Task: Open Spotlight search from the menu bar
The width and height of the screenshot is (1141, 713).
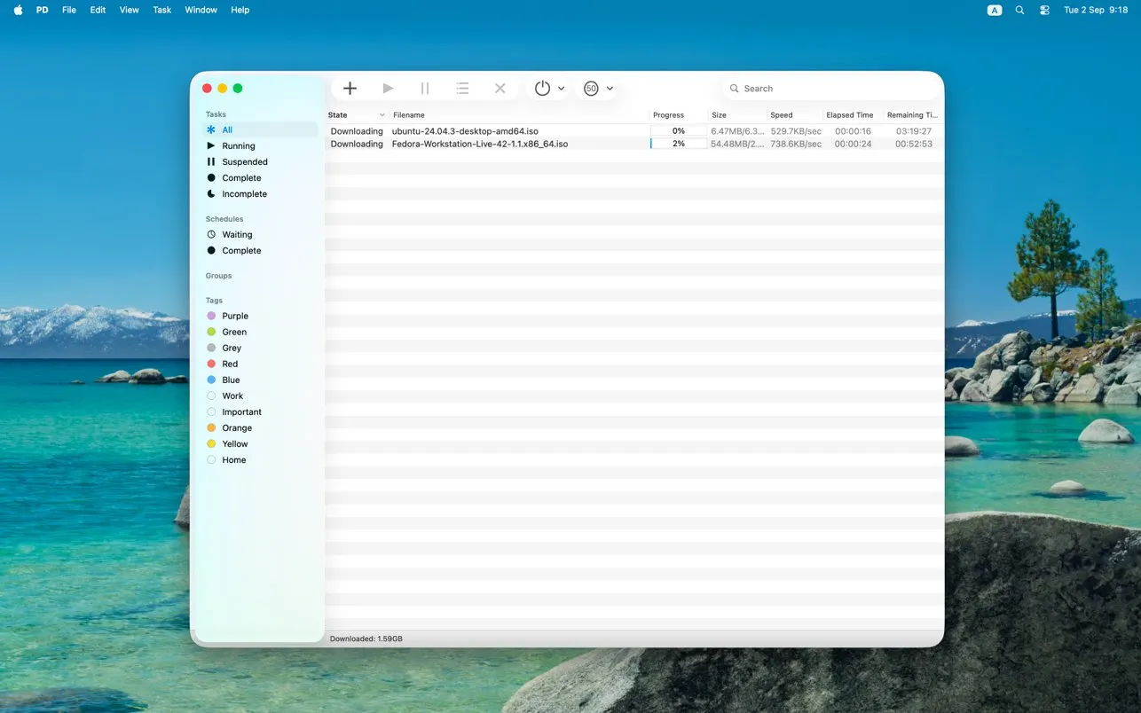Action: (x=1019, y=10)
